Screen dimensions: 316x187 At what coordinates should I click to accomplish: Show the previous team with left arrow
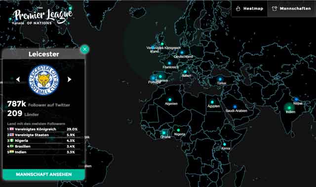tap(18, 79)
